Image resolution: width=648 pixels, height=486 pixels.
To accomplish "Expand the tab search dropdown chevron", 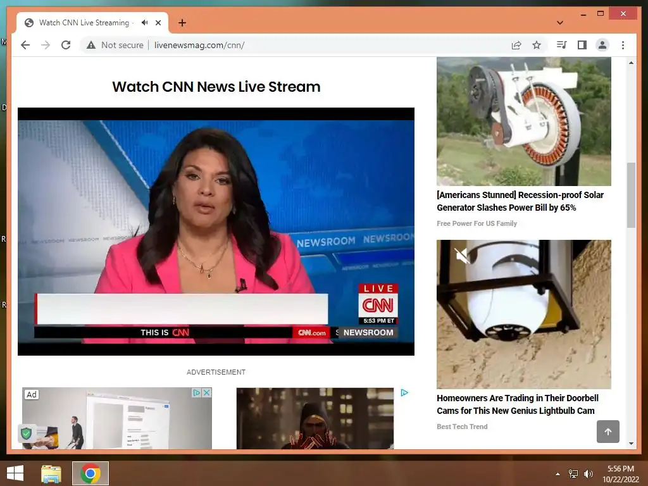I will coord(560,23).
